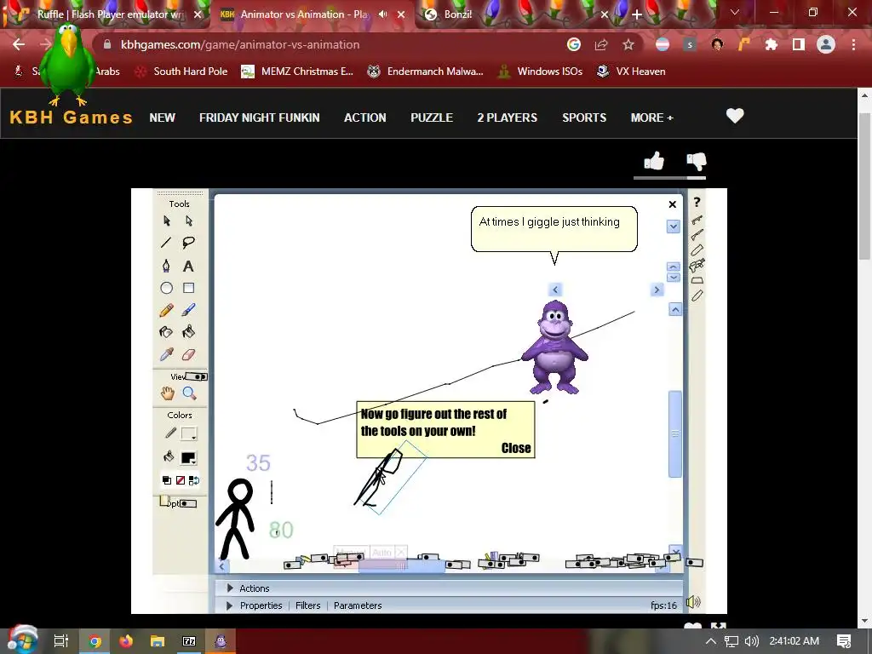Select the Text tool letter A
872x654 pixels.
pyautogui.click(x=188, y=267)
